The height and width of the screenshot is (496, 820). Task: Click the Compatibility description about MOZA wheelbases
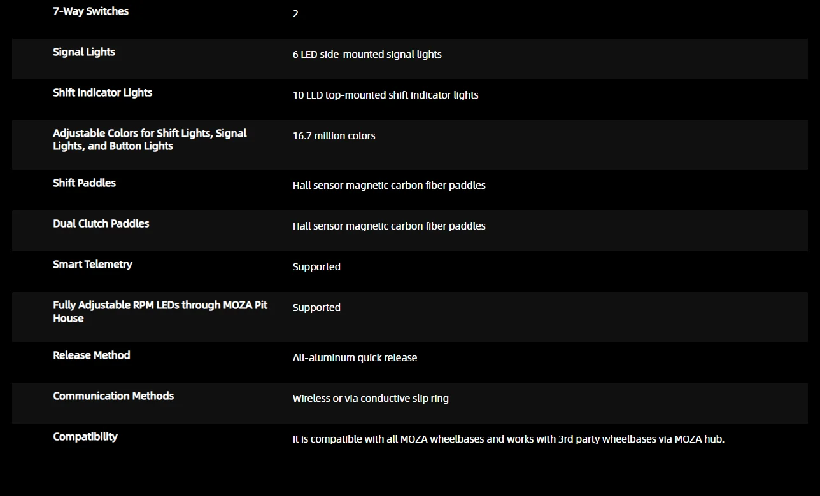509,439
